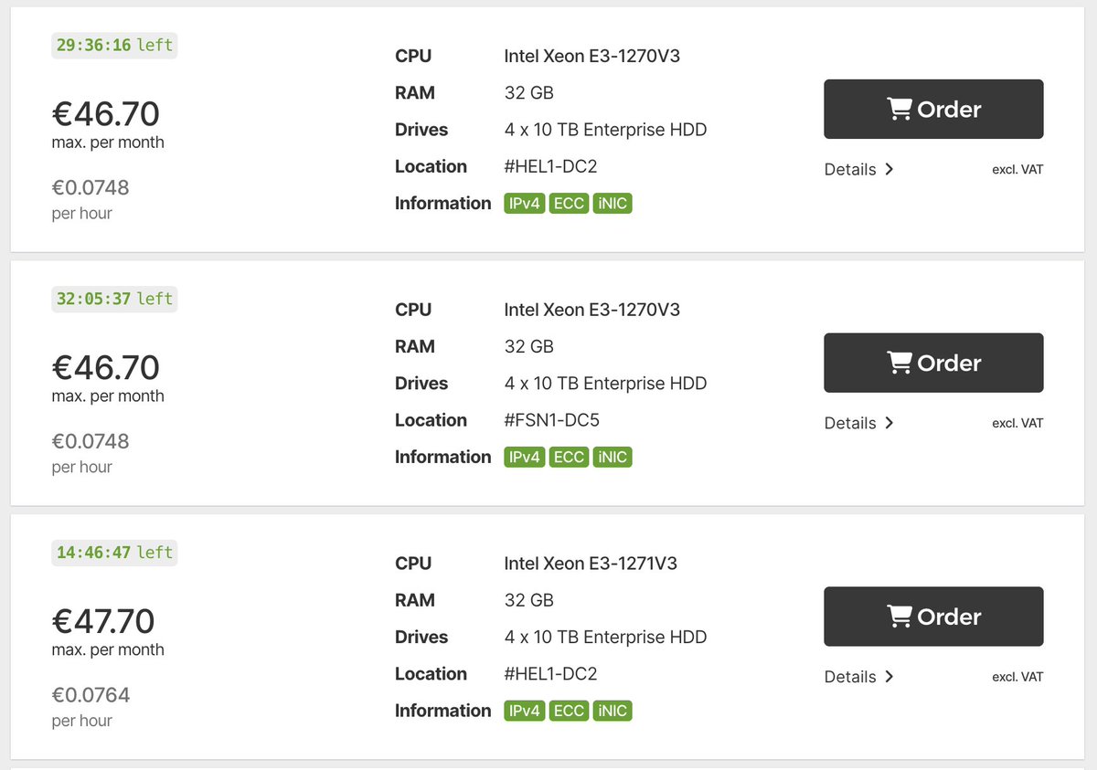The image size is (1097, 770).
Task: Click IPv4 badge on the 29:36:16 listing
Action: pos(524,203)
